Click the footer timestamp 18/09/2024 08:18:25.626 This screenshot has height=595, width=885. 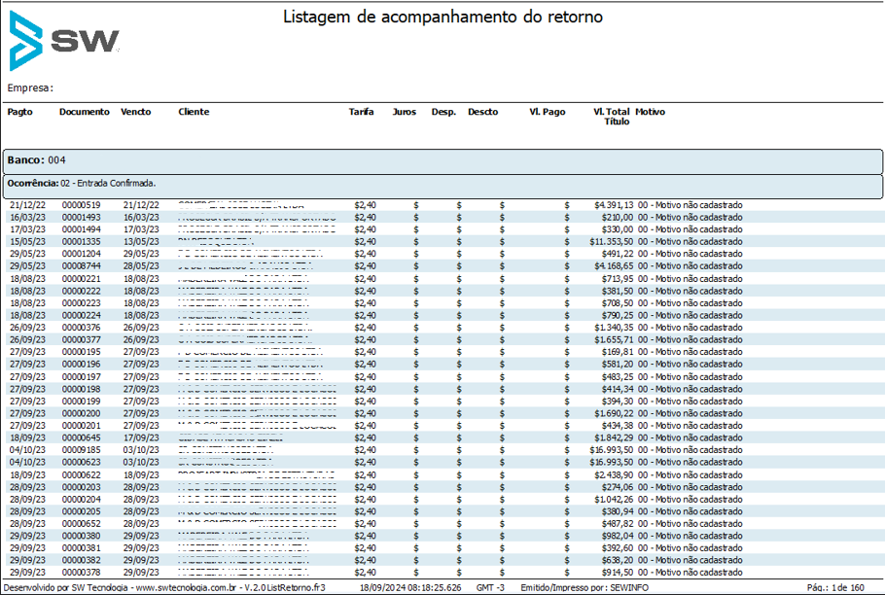410,587
